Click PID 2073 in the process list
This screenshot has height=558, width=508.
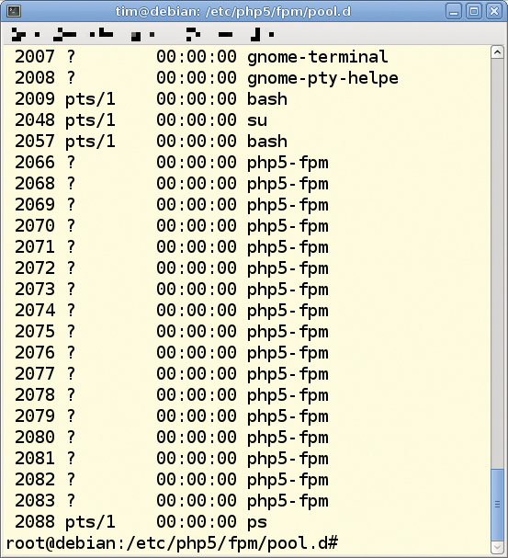35,290
